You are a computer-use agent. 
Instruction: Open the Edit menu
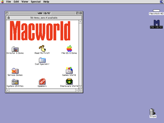click(16, 2)
